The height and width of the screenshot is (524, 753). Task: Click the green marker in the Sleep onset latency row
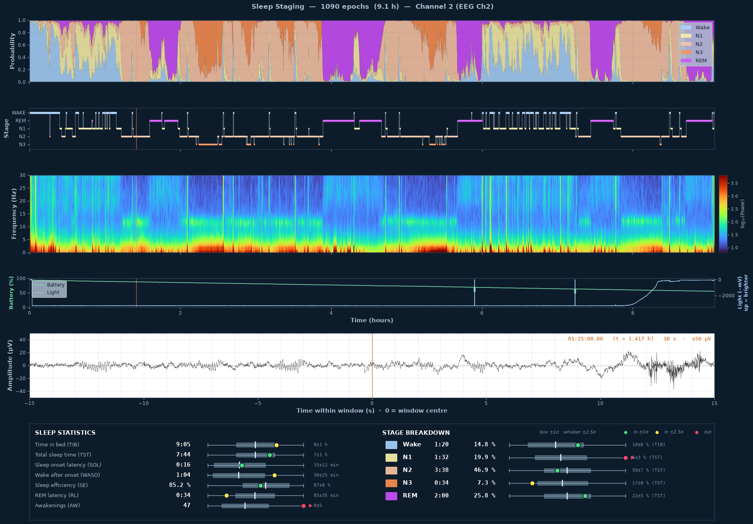click(242, 465)
